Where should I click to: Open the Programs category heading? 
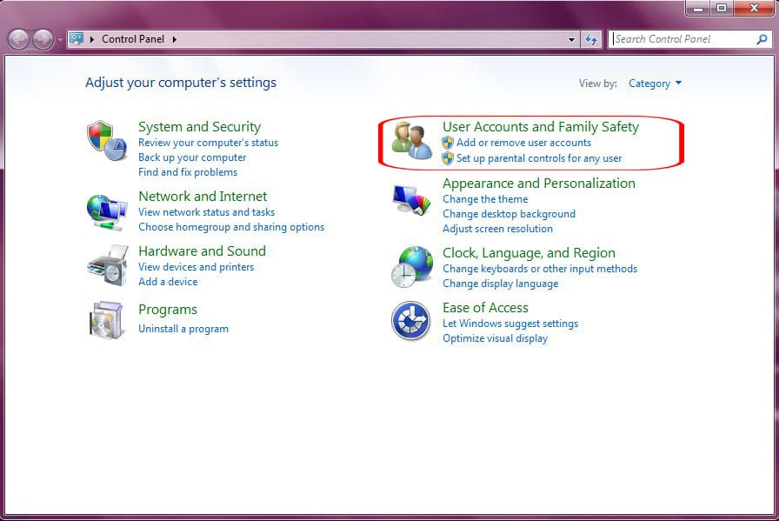pyautogui.click(x=168, y=310)
